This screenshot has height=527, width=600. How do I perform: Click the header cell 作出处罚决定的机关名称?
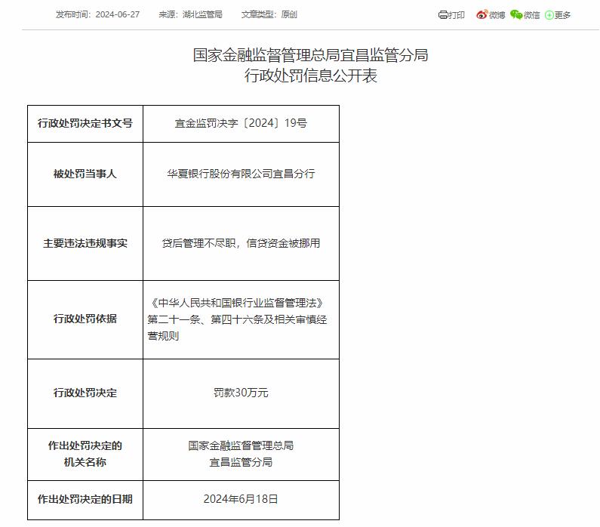click(x=85, y=454)
